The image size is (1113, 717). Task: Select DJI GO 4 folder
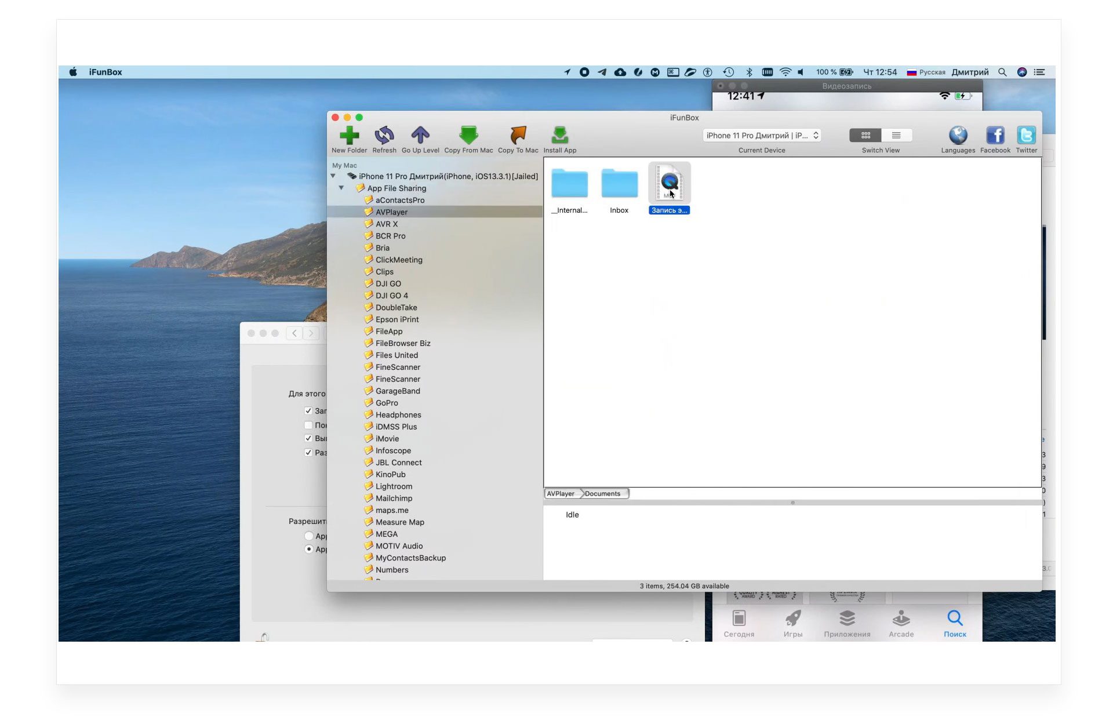391,296
